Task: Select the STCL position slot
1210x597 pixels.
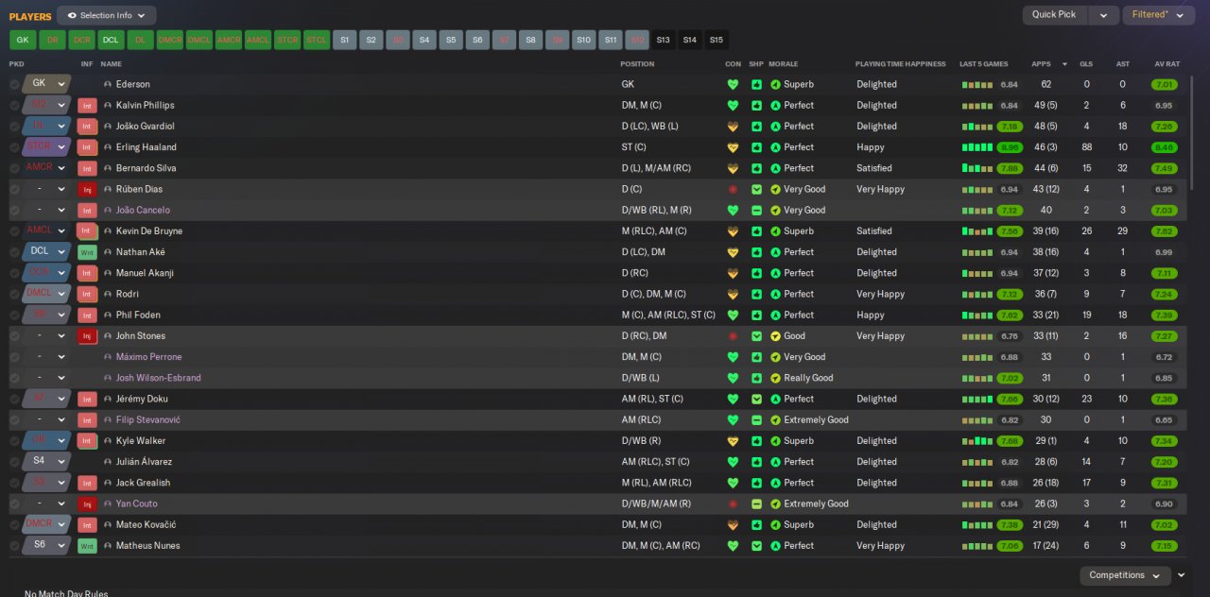Action: click(x=317, y=40)
